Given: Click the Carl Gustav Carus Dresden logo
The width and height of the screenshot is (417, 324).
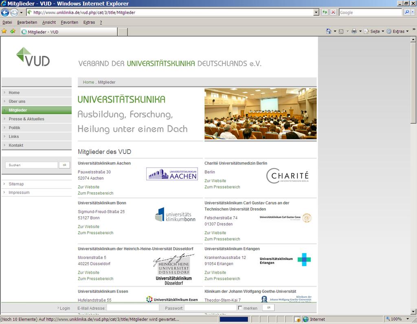Looking at the screenshot, I should (x=285, y=218).
